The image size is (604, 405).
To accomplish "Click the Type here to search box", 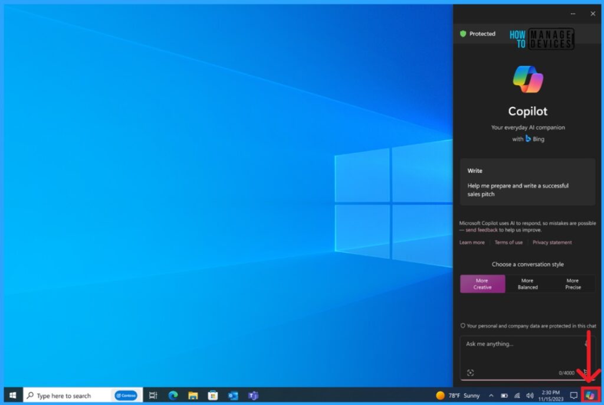I will coord(83,396).
